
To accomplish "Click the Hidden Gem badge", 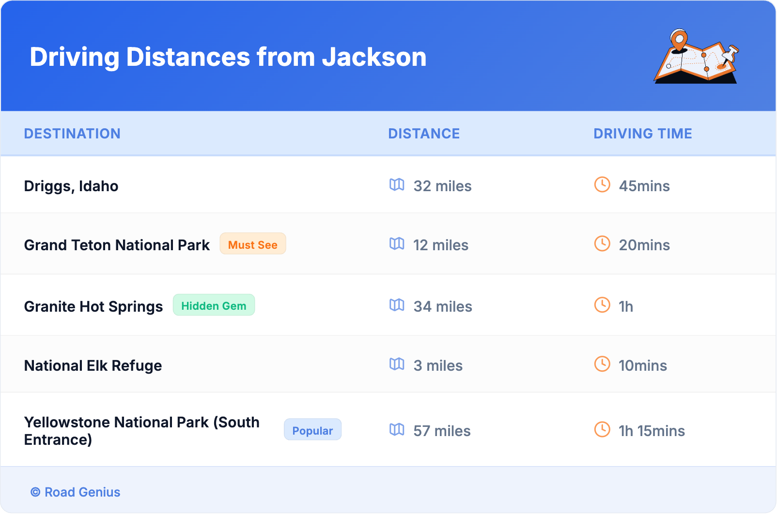I will 214,305.
